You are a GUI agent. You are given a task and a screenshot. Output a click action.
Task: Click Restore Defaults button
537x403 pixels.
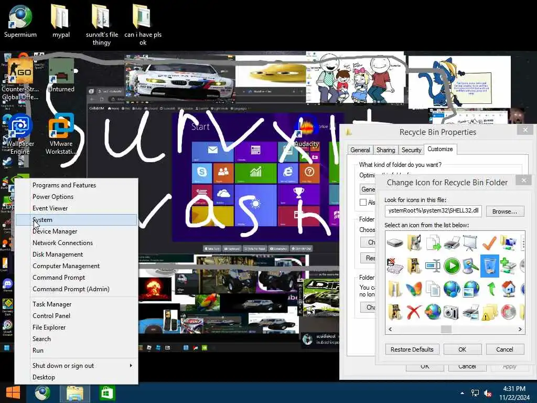(412, 349)
